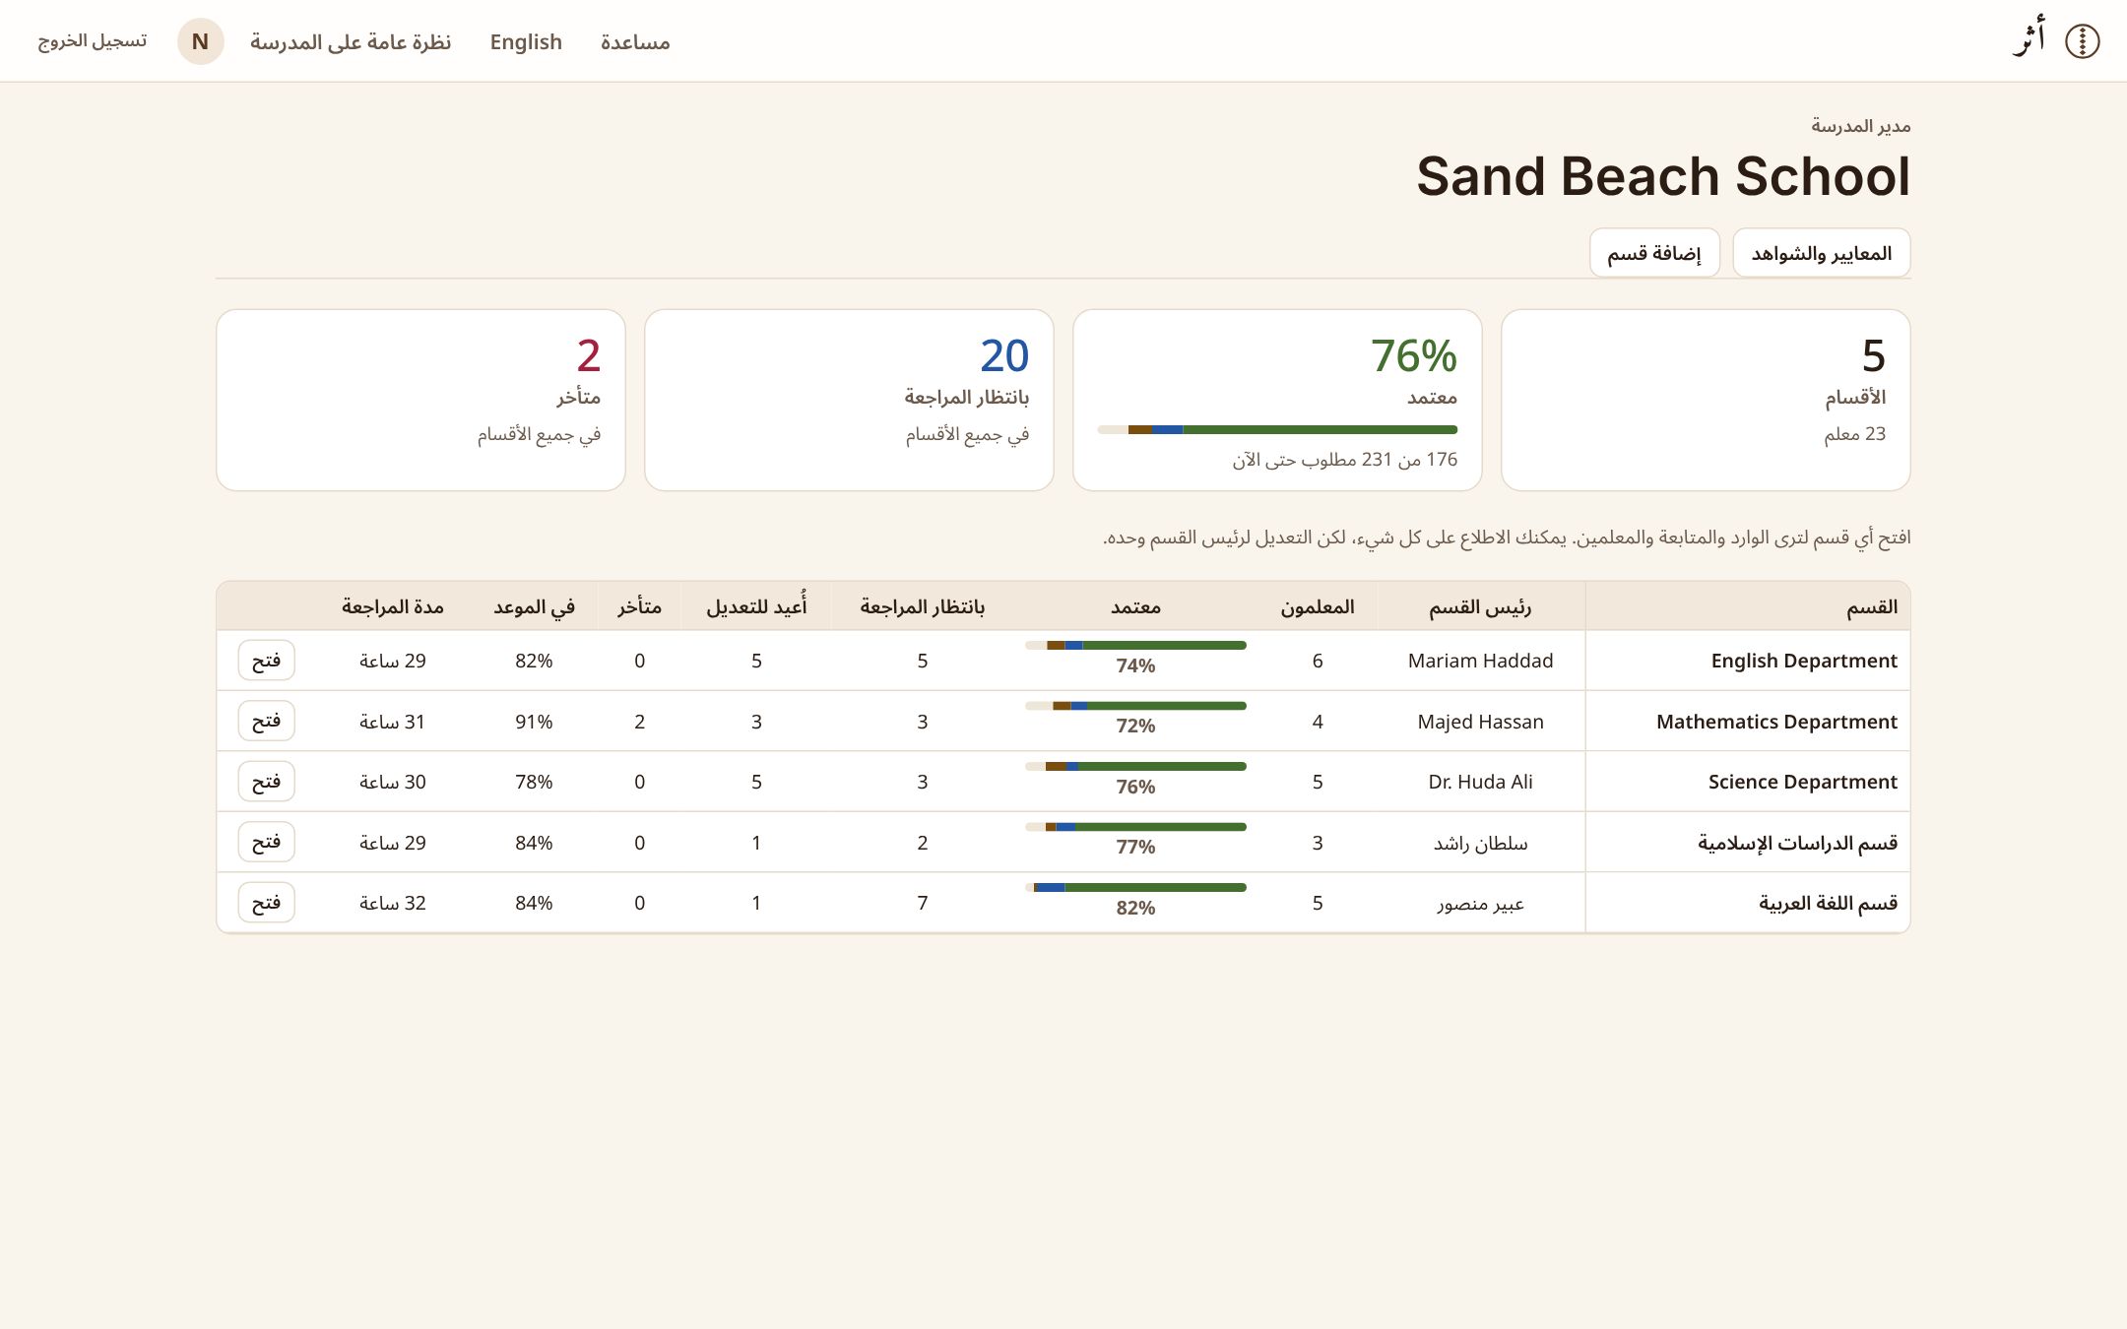
Task: Click the name Majed Hassan
Action: tap(1480, 722)
